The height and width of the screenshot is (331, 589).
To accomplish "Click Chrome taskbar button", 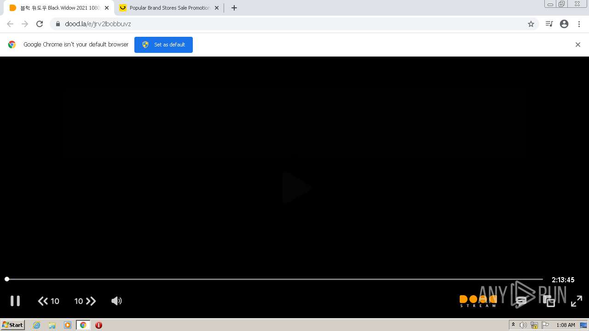I will pos(83,325).
